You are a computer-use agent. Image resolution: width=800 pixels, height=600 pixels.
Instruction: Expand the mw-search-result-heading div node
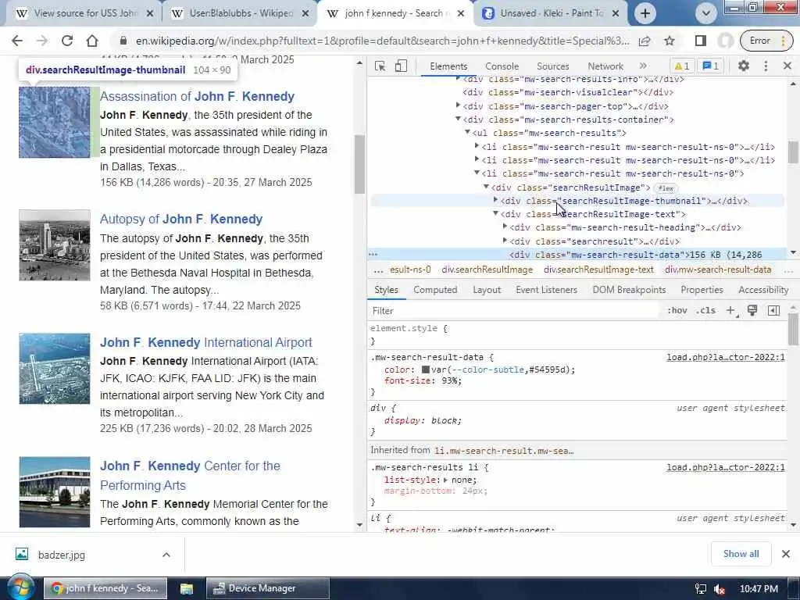[505, 227]
